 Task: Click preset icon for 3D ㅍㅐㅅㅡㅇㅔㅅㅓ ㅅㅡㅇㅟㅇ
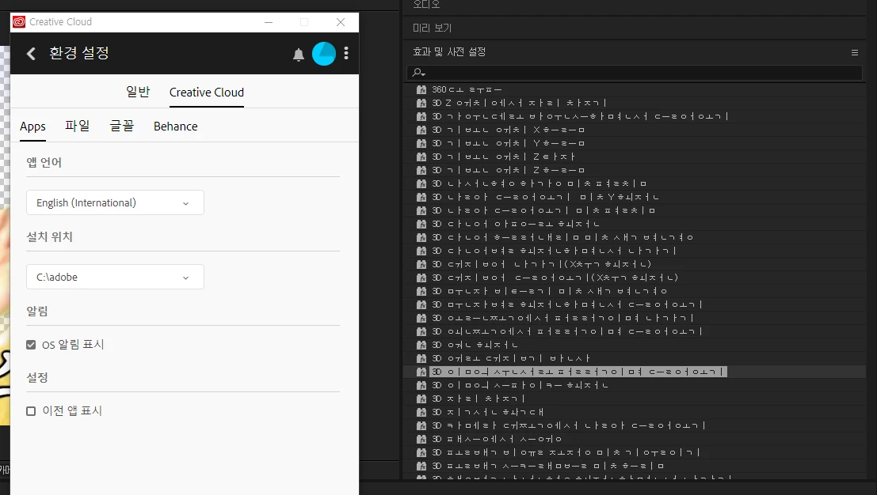[x=421, y=439]
